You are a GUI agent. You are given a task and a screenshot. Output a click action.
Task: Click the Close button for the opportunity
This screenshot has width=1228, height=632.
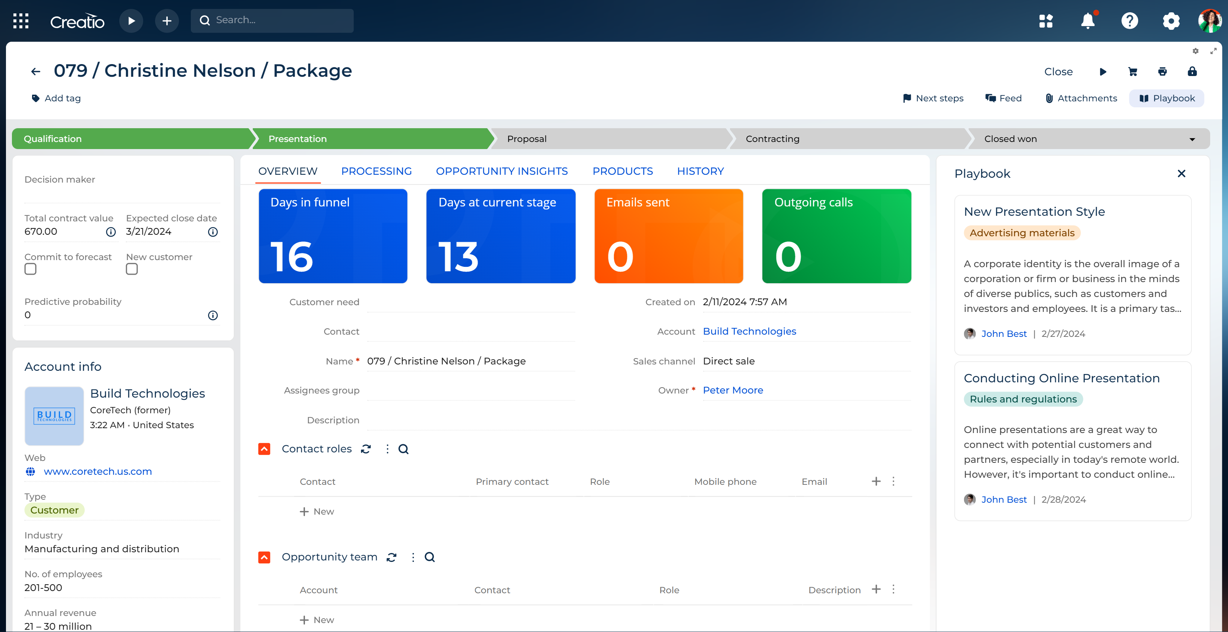[1058, 72]
